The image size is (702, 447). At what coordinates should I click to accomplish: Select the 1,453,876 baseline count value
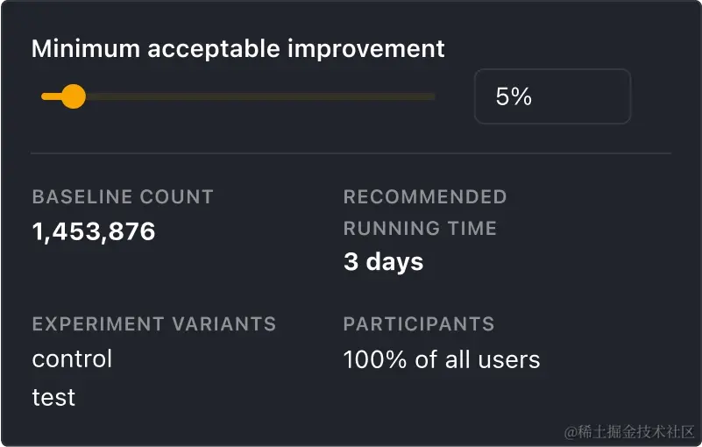[x=94, y=231]
